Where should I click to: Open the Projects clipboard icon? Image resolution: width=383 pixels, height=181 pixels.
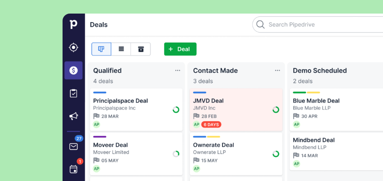click(x=73, y=93)
